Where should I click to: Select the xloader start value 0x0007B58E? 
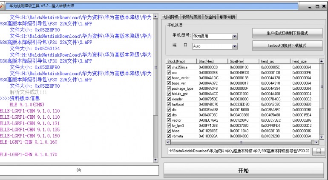pos(208,99)
